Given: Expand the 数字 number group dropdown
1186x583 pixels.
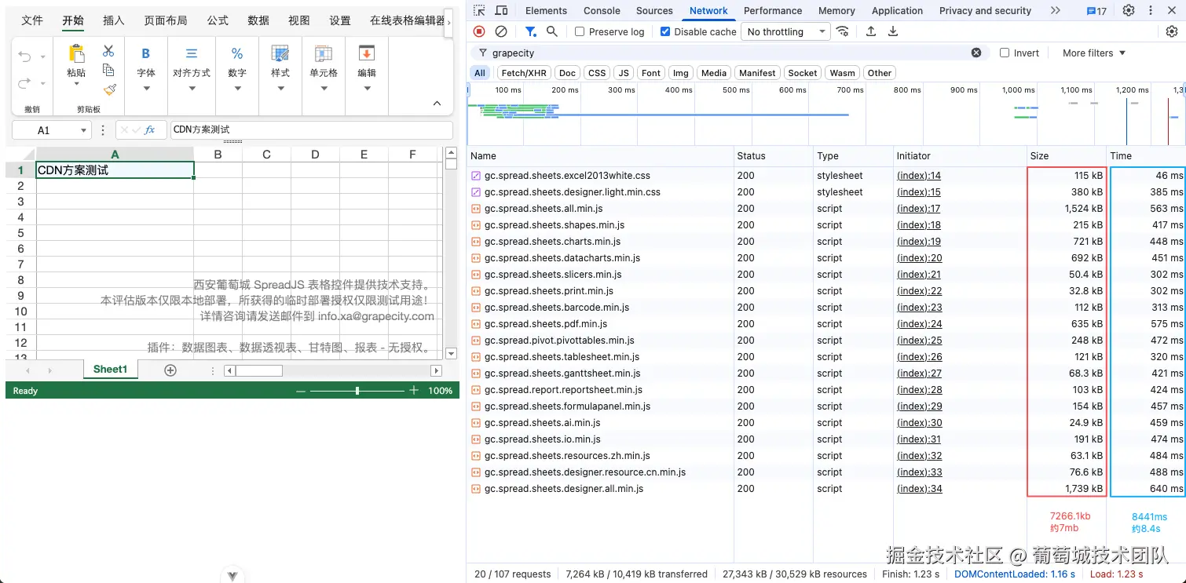Looking at the screenshot, I should coord(237,88).
